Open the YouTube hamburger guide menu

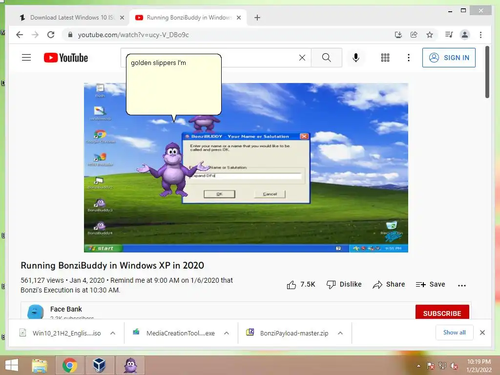pos(26,58)
